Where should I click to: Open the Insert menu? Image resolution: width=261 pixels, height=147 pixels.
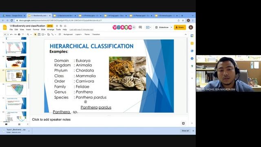tap(29, 29)
